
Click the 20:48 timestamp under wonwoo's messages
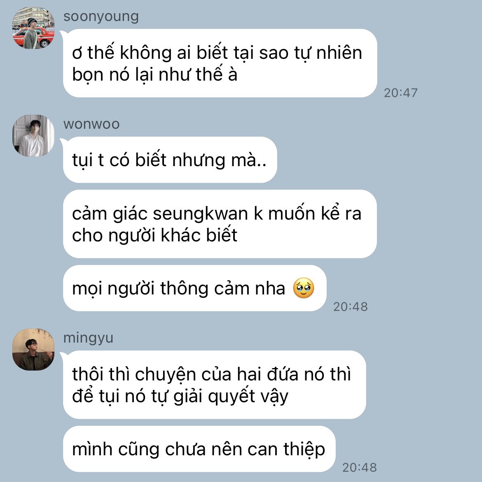click(x=351, y=307)
